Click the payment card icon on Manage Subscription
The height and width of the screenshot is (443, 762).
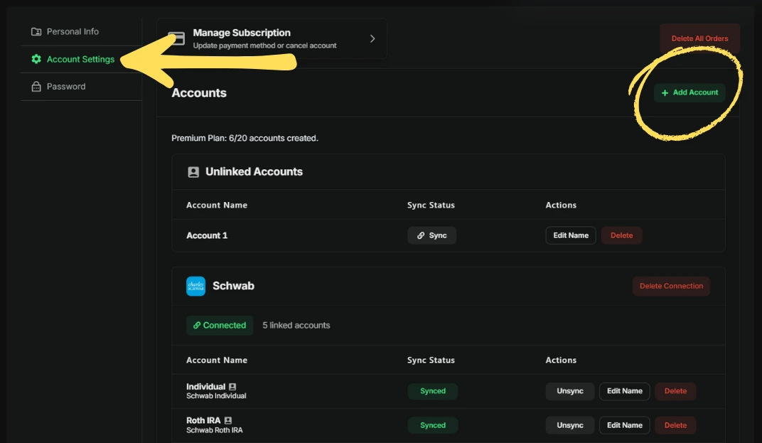click(176, 38)
